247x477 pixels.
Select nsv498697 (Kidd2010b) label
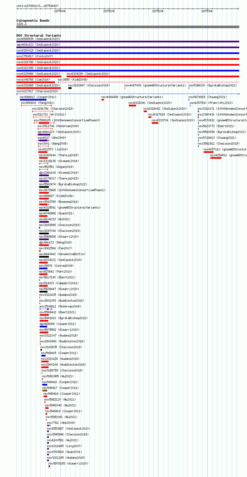57,196
